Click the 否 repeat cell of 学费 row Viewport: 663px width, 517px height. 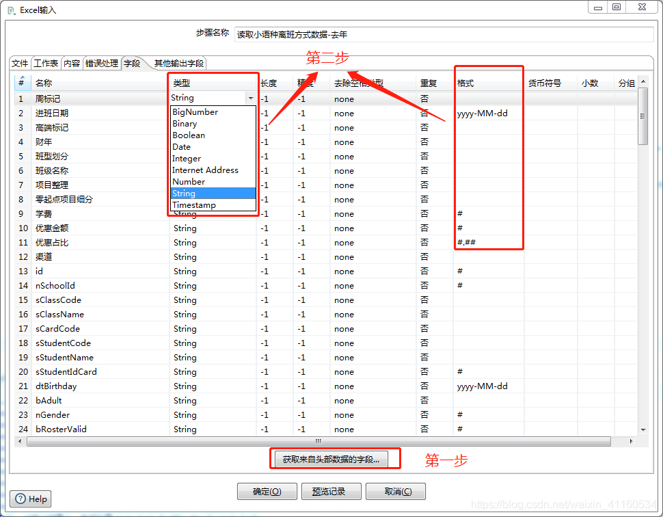click(434, 213)
